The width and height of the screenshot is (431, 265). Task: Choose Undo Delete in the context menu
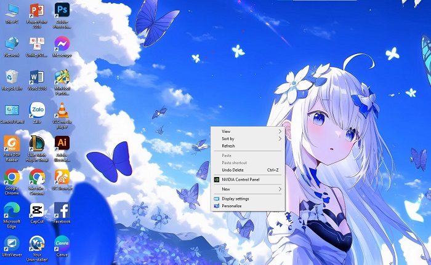click(248, 170)
